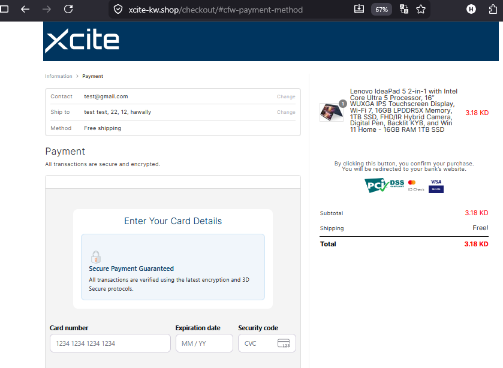503x368 pixels.
Task: Click the Lenovo IdeaPad product thumbnail
Action: [332, 112]
